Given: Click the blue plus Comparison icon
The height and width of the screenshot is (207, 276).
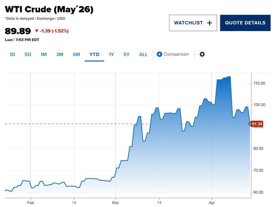Looking at the screenshot, I should tap(159, 54).
